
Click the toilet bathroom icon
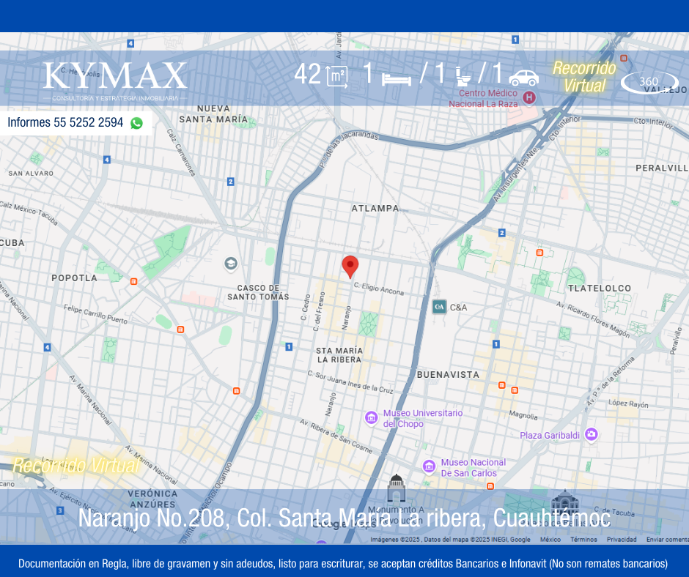(x=463, y=76)
